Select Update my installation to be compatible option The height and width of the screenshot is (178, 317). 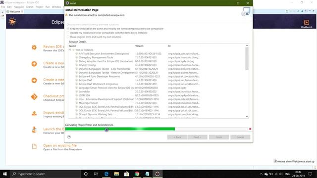click(68, 33)
